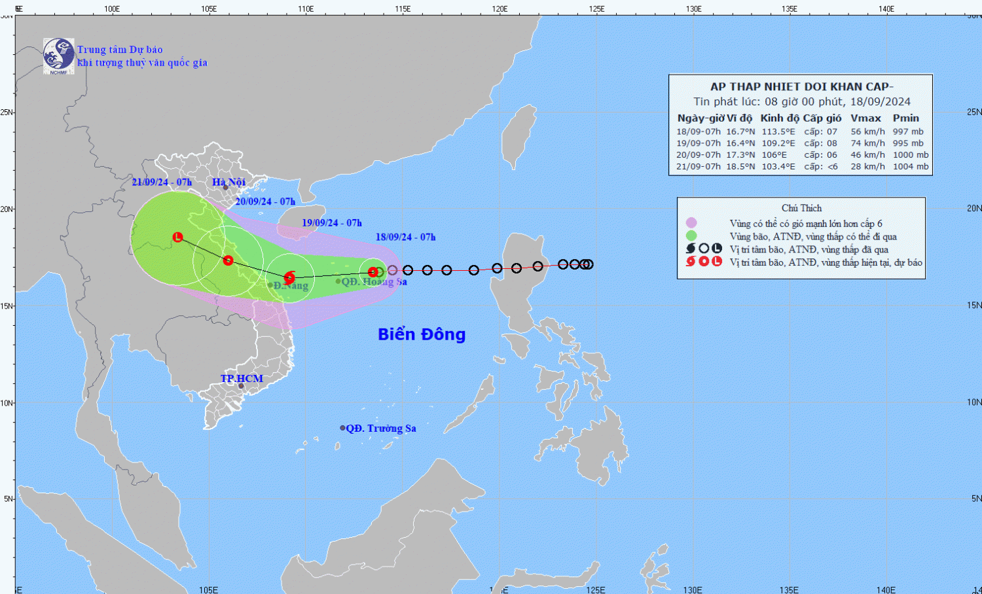Select the red forecast marker for 20/09/24 - 07h
This screenshot has width=982, height=594.
[228, 260]
